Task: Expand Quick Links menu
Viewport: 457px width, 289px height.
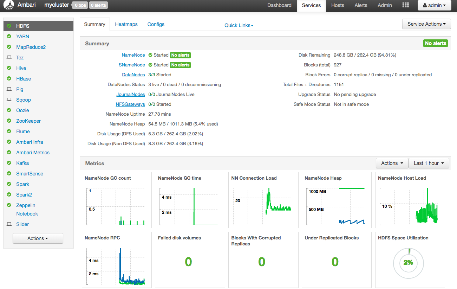Action: [239, 25]
